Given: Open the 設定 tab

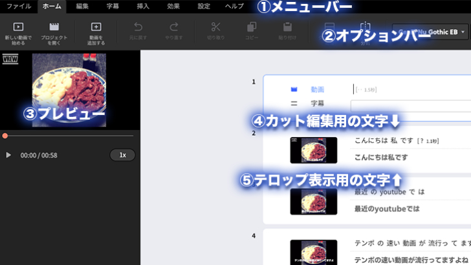Looking at the screenshot, I should (x=204, y=6).
